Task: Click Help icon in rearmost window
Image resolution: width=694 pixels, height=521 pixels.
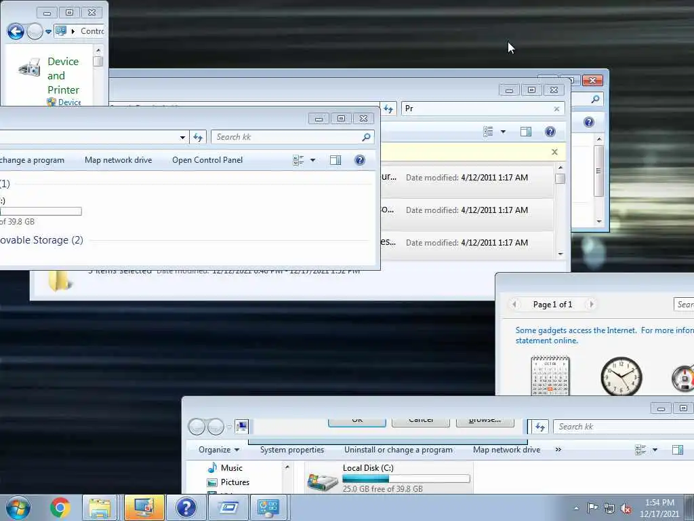Action: 589,122
